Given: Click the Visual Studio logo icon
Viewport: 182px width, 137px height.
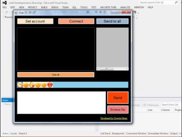Looking at the screenshot, I should 5,3.
